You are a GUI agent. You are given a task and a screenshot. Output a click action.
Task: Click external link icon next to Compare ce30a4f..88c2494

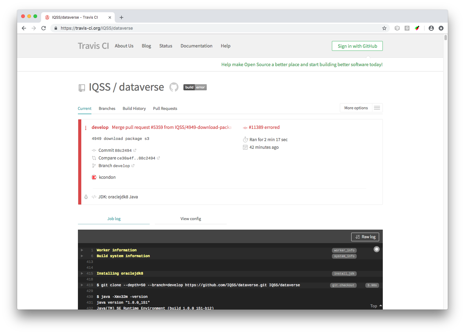[x=158, y=158]
